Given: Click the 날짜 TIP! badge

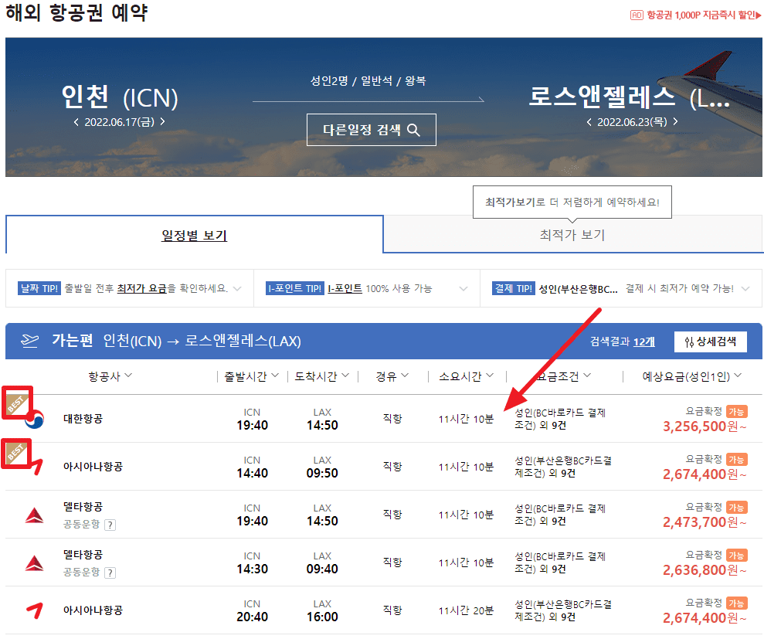Looking at the screenshot, I should (x=39, y=288).
